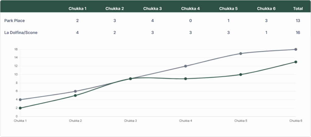Select the overlapping data point at Chukka 3
This screenshot has height=137, width=311.
click(130, 79)
